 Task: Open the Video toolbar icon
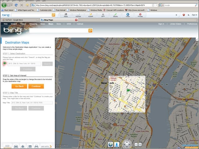click(128, 15)
